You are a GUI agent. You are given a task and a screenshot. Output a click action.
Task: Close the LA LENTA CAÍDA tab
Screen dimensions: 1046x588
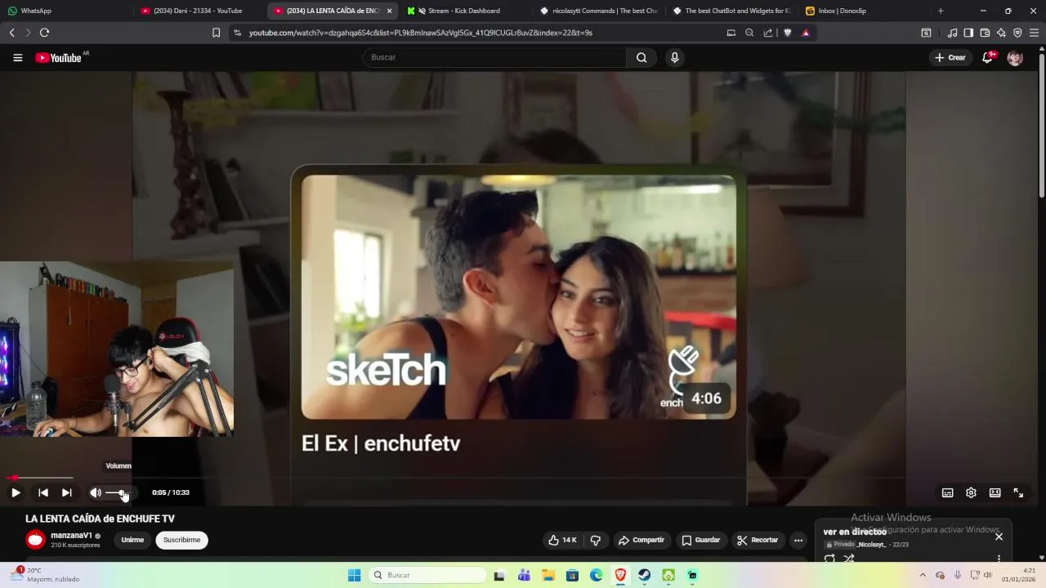click(389, 11)
